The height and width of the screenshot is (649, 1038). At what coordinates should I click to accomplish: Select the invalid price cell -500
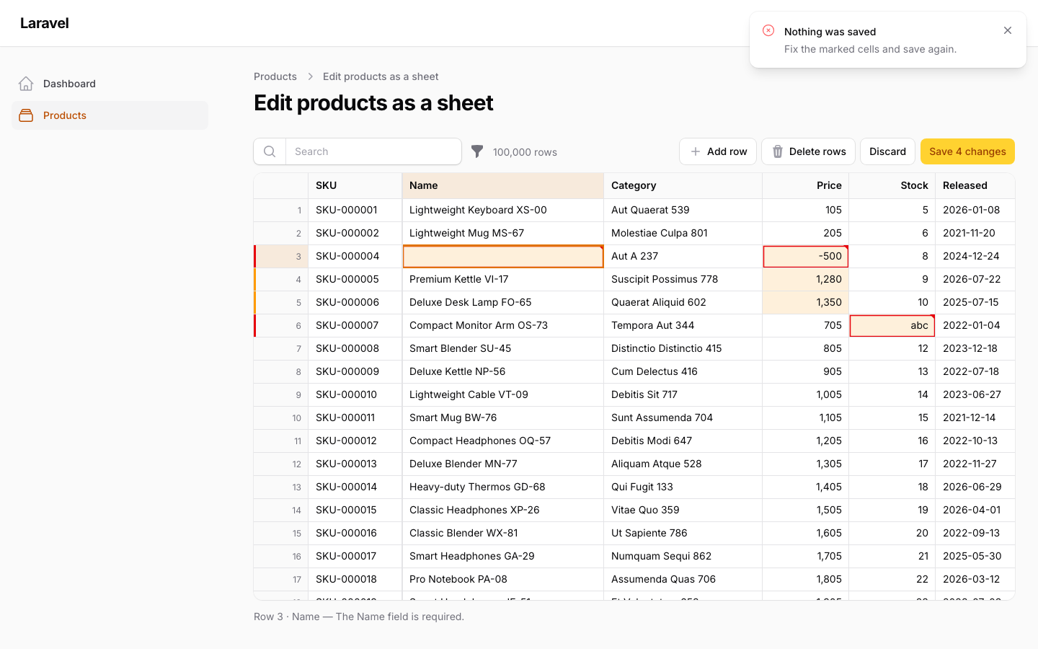[x=806, y=256]
